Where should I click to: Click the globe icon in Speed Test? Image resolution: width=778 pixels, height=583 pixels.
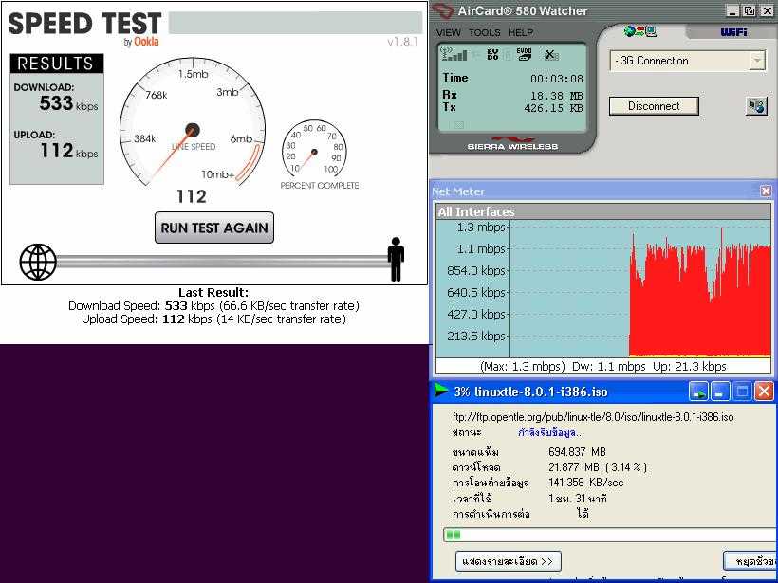38,262
